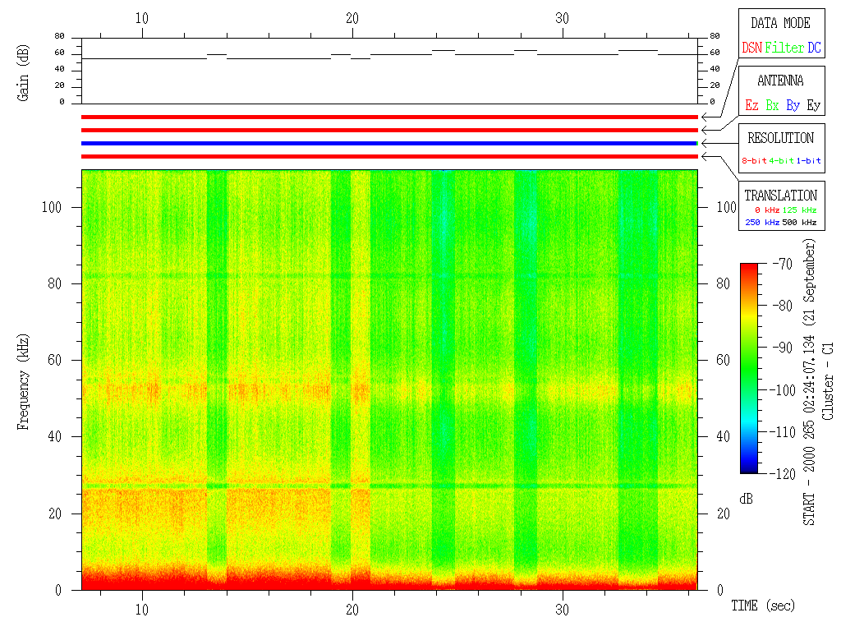This screenshot has width=841, height=631.
Task: Choose the 500 kHz translation entry
Action: coord(802,222)
